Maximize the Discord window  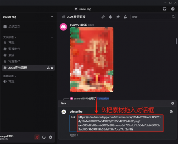click(x=170, y=3)
